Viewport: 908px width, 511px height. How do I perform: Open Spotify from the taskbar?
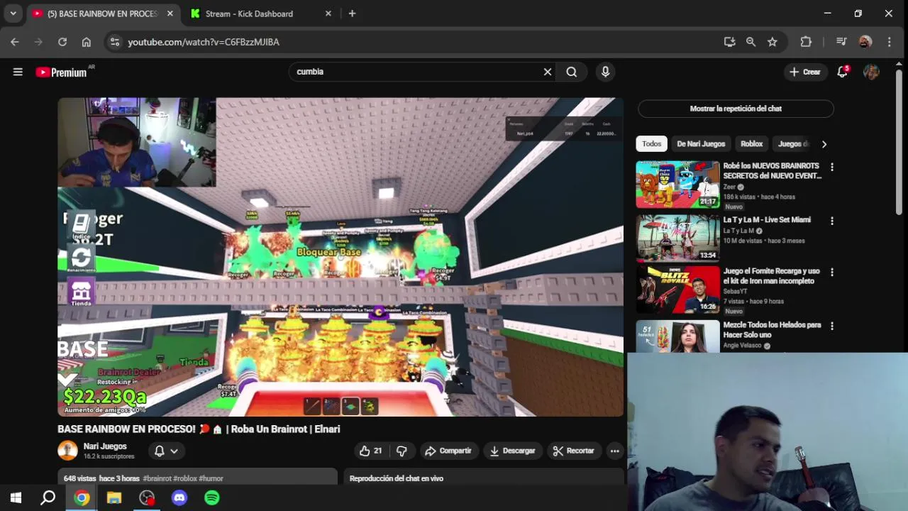click(212, 498)
